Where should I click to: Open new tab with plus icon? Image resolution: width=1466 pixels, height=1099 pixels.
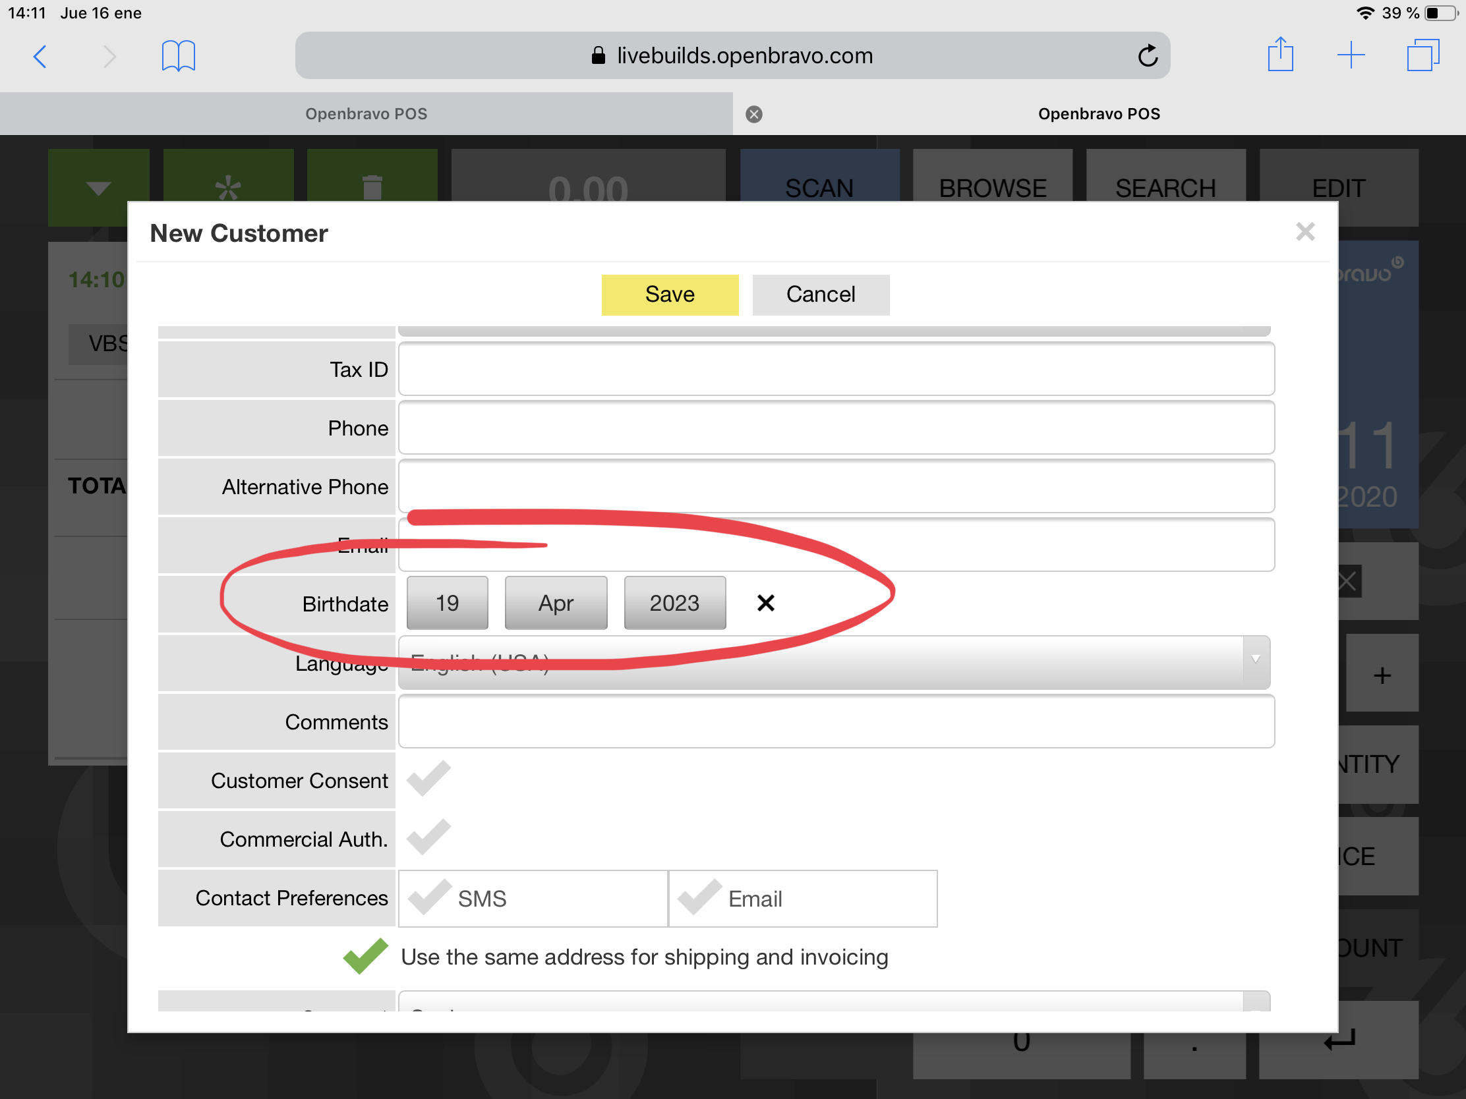[1351, 55]
